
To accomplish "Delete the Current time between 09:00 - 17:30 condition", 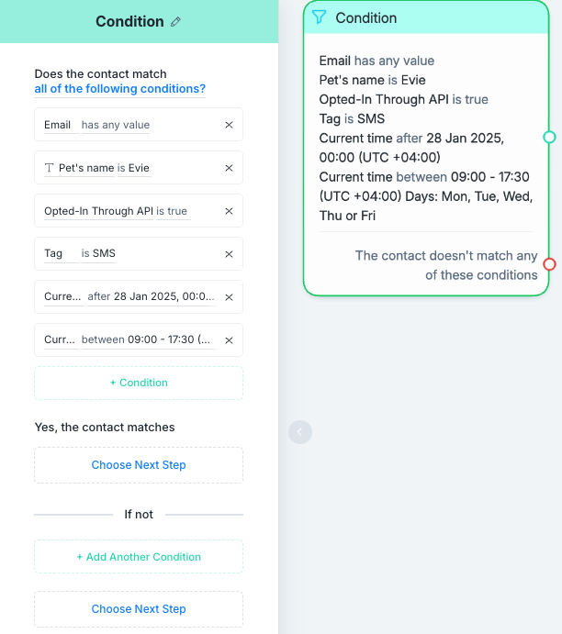I will point(229,340).
